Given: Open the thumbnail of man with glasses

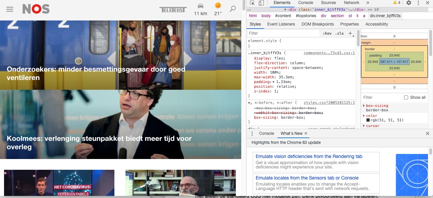Looking at the screenshot, I should [181, 183].
